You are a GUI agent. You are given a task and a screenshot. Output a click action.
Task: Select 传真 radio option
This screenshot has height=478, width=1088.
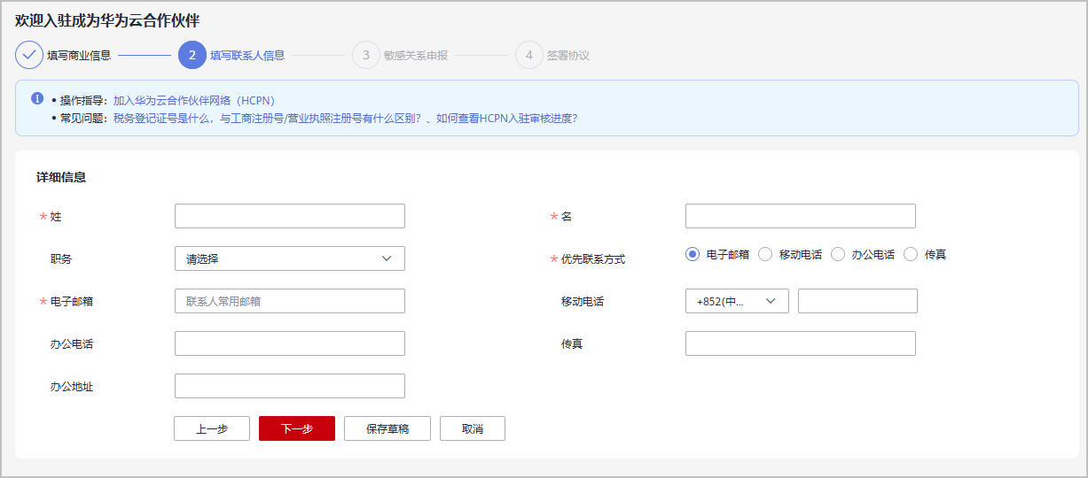coord(911,255)
